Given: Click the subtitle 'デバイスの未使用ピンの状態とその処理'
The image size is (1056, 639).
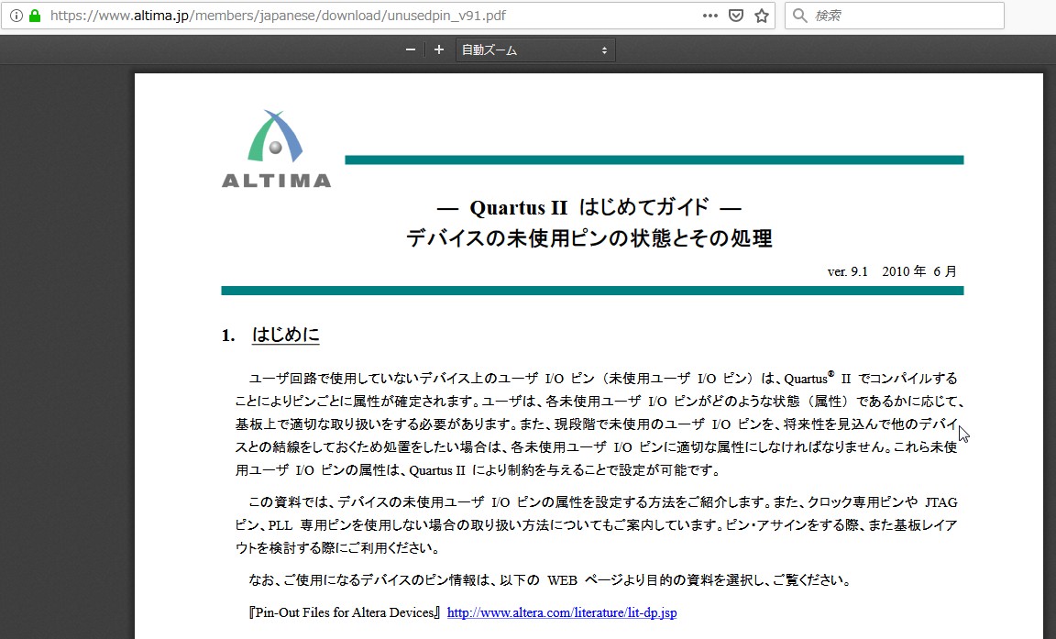Looking at the screenshot, I should click(589, 237).
